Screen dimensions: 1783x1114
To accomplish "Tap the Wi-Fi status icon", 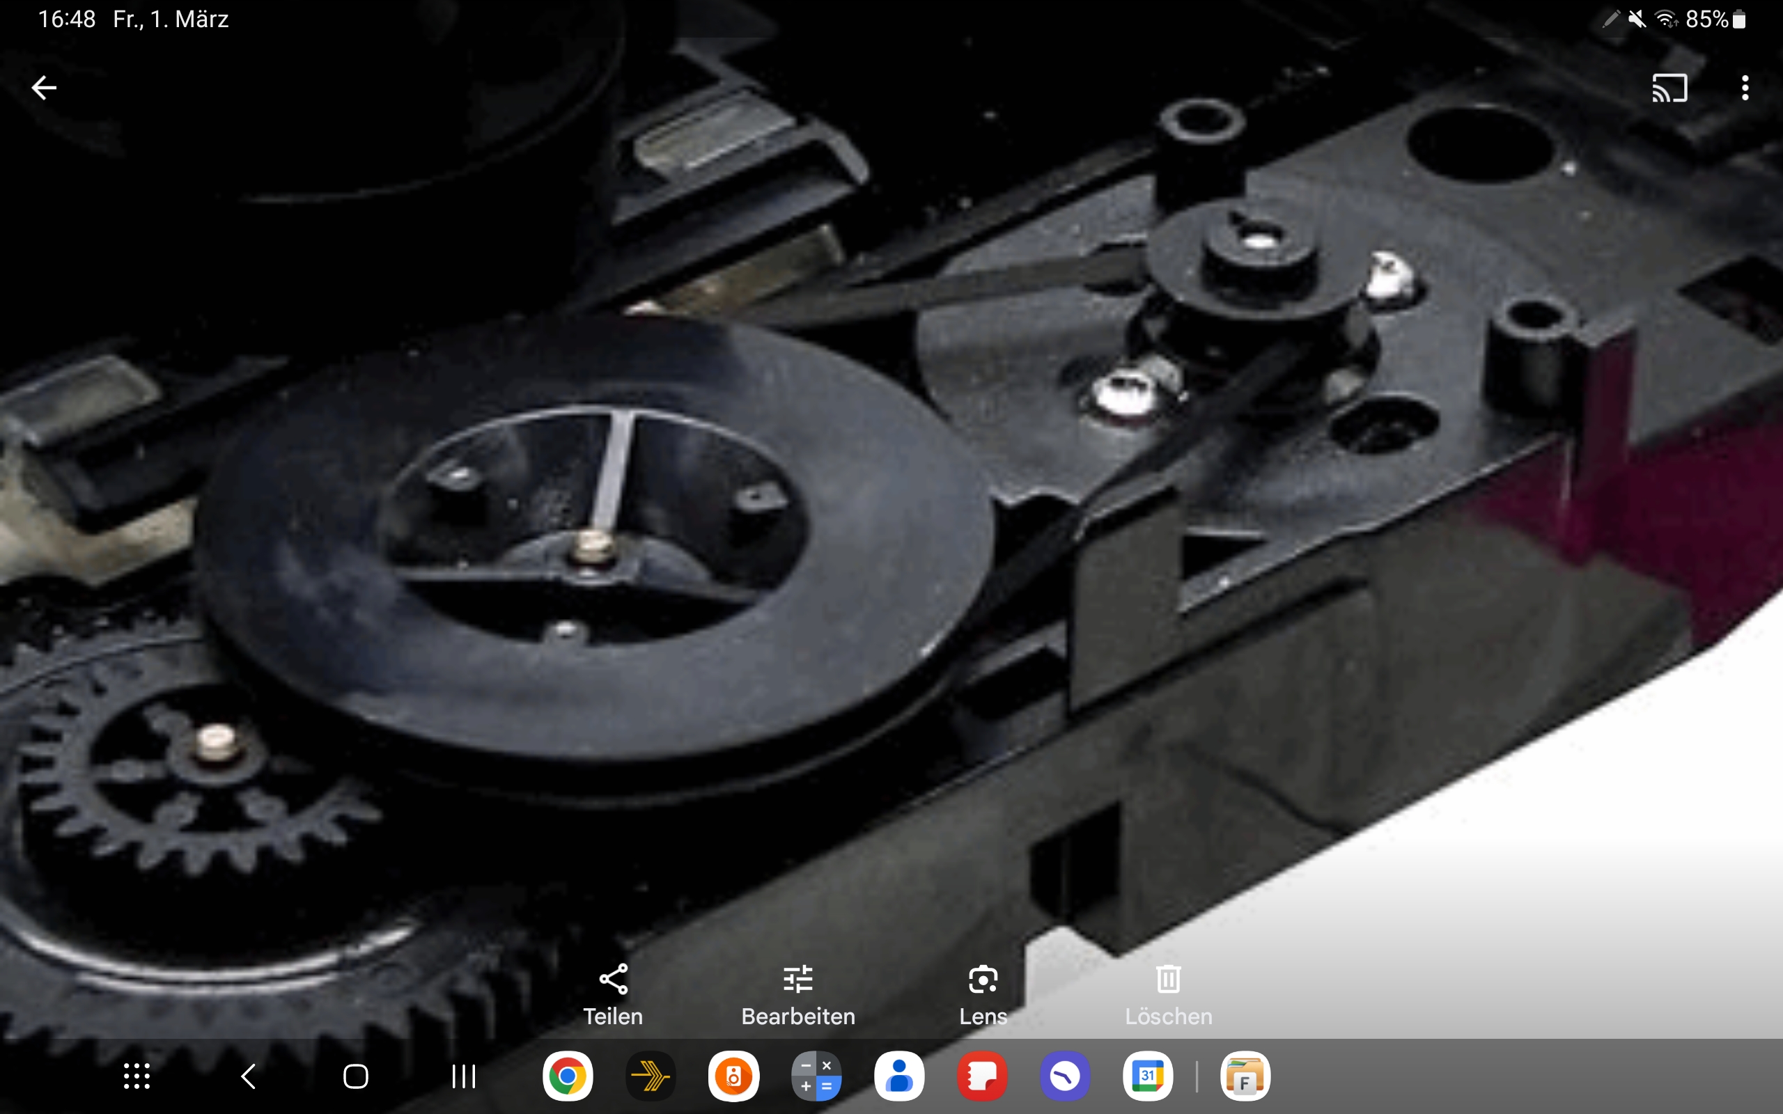I will [1667, 19].
